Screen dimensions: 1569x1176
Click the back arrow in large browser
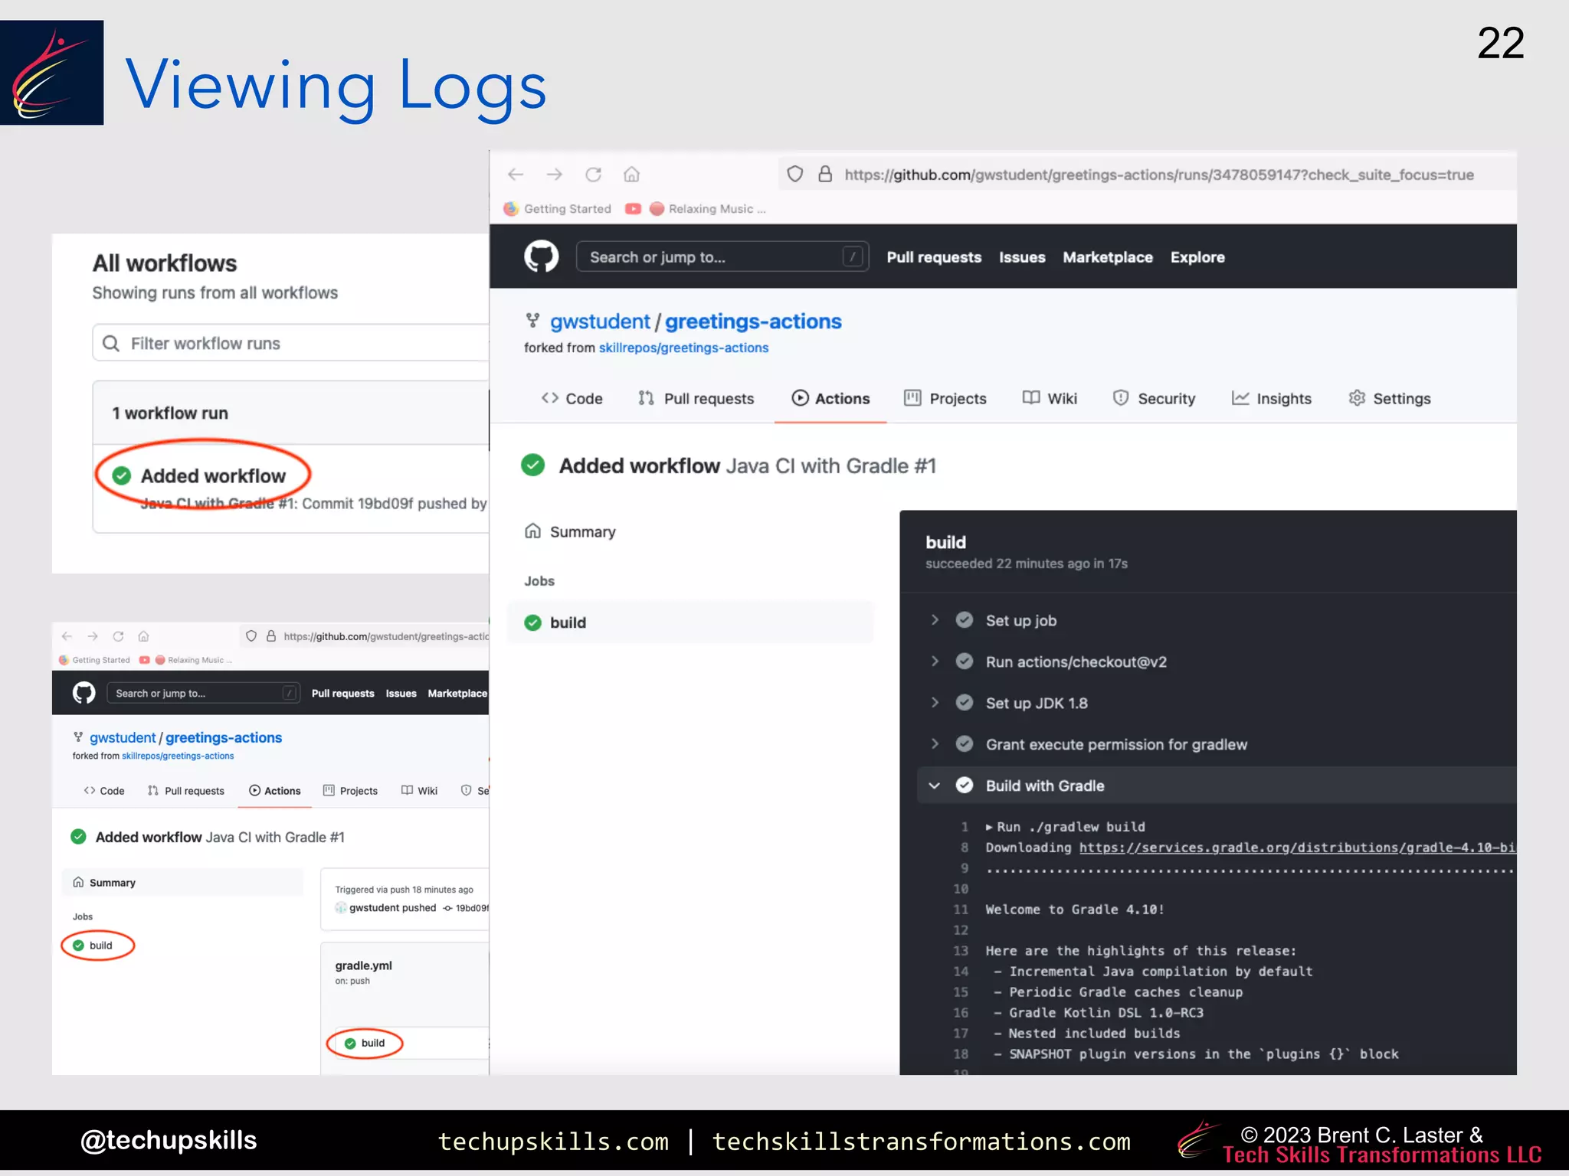[x=516, y=175]
